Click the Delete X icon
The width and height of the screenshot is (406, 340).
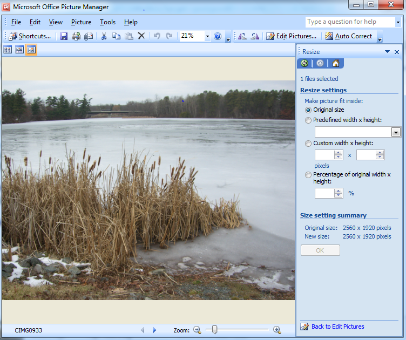click(x=141, y=36)
